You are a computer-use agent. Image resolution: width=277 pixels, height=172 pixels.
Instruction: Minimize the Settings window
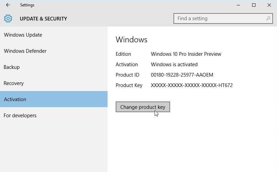238,5
